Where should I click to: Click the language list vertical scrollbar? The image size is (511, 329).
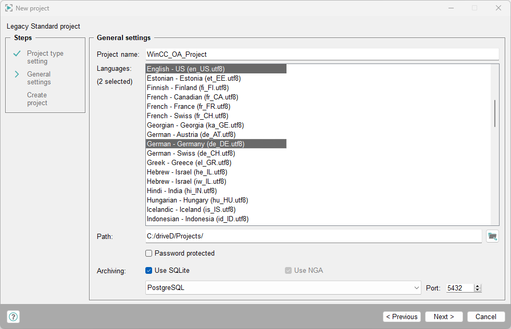pos(494,113)
